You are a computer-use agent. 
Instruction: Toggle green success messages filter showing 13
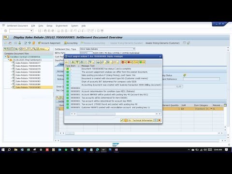(142, 62)
